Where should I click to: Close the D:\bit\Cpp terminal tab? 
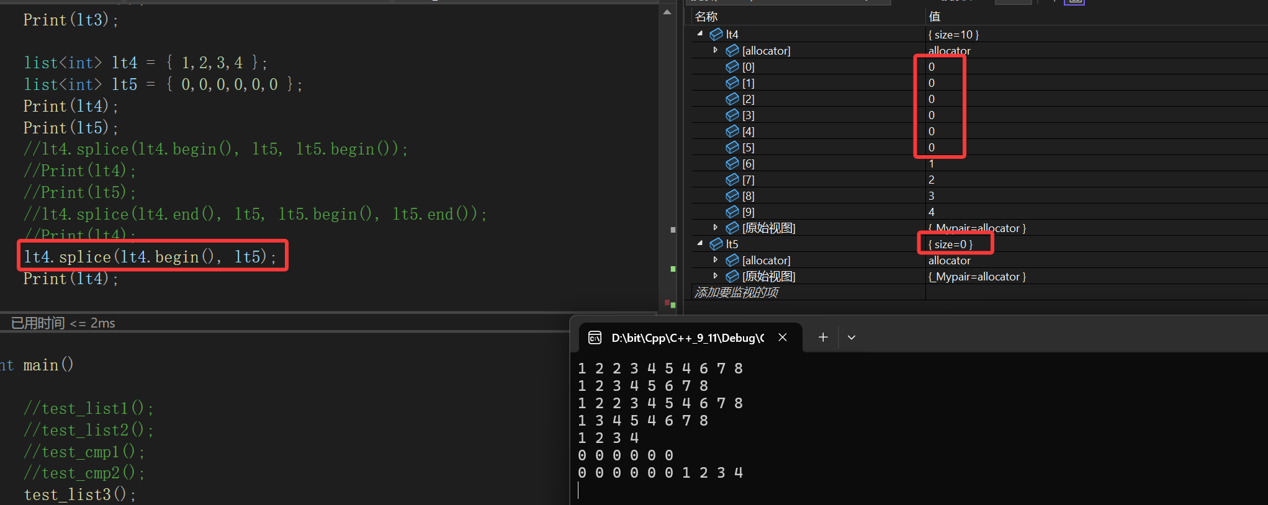coord(783,337)
